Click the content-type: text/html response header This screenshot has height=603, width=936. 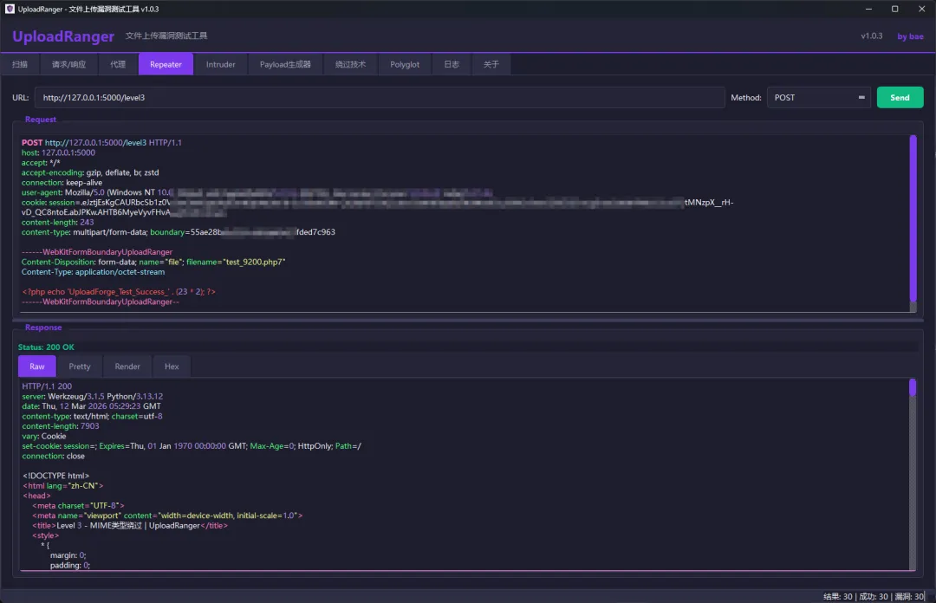pyautogui.click(x=92, y=416)
